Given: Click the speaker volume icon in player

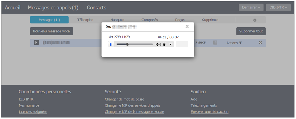Looking at the screenshot, I should [x=158, y=44].
